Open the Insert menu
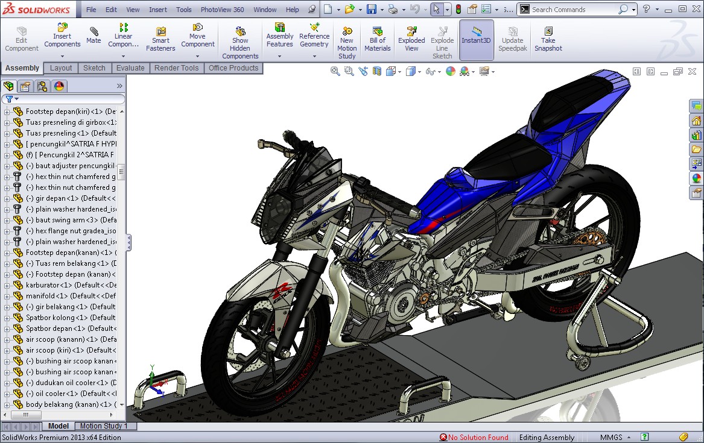704x443 pixels. (x=157, y=10)
